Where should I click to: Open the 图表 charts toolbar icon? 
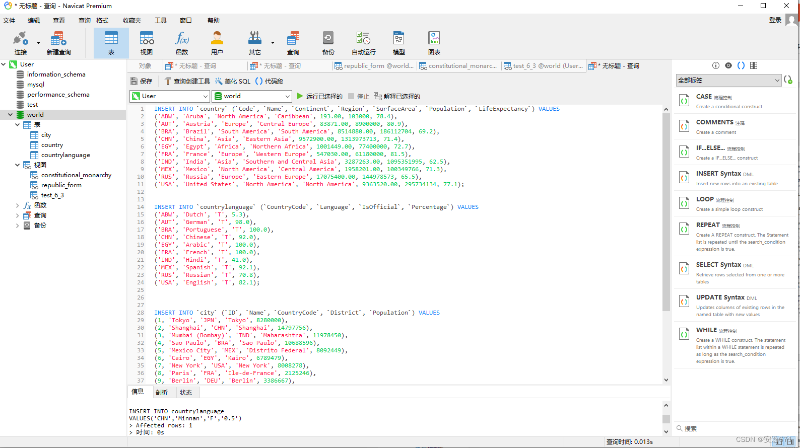[x=434, y=43]
